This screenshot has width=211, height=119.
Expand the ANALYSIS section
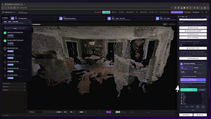point(14,87)
